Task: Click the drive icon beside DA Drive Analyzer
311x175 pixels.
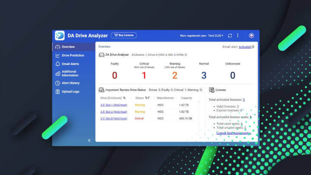Action: click(102, 55)
